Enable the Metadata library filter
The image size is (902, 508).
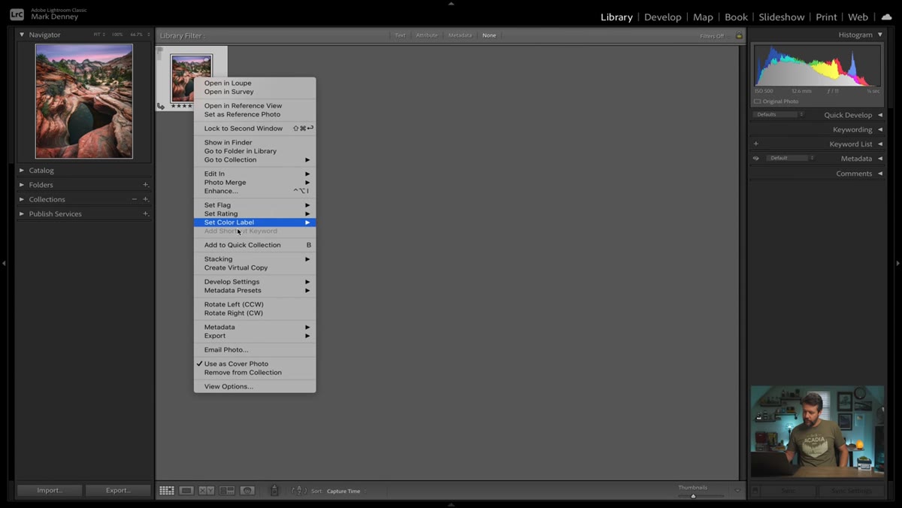click(460, 35)
